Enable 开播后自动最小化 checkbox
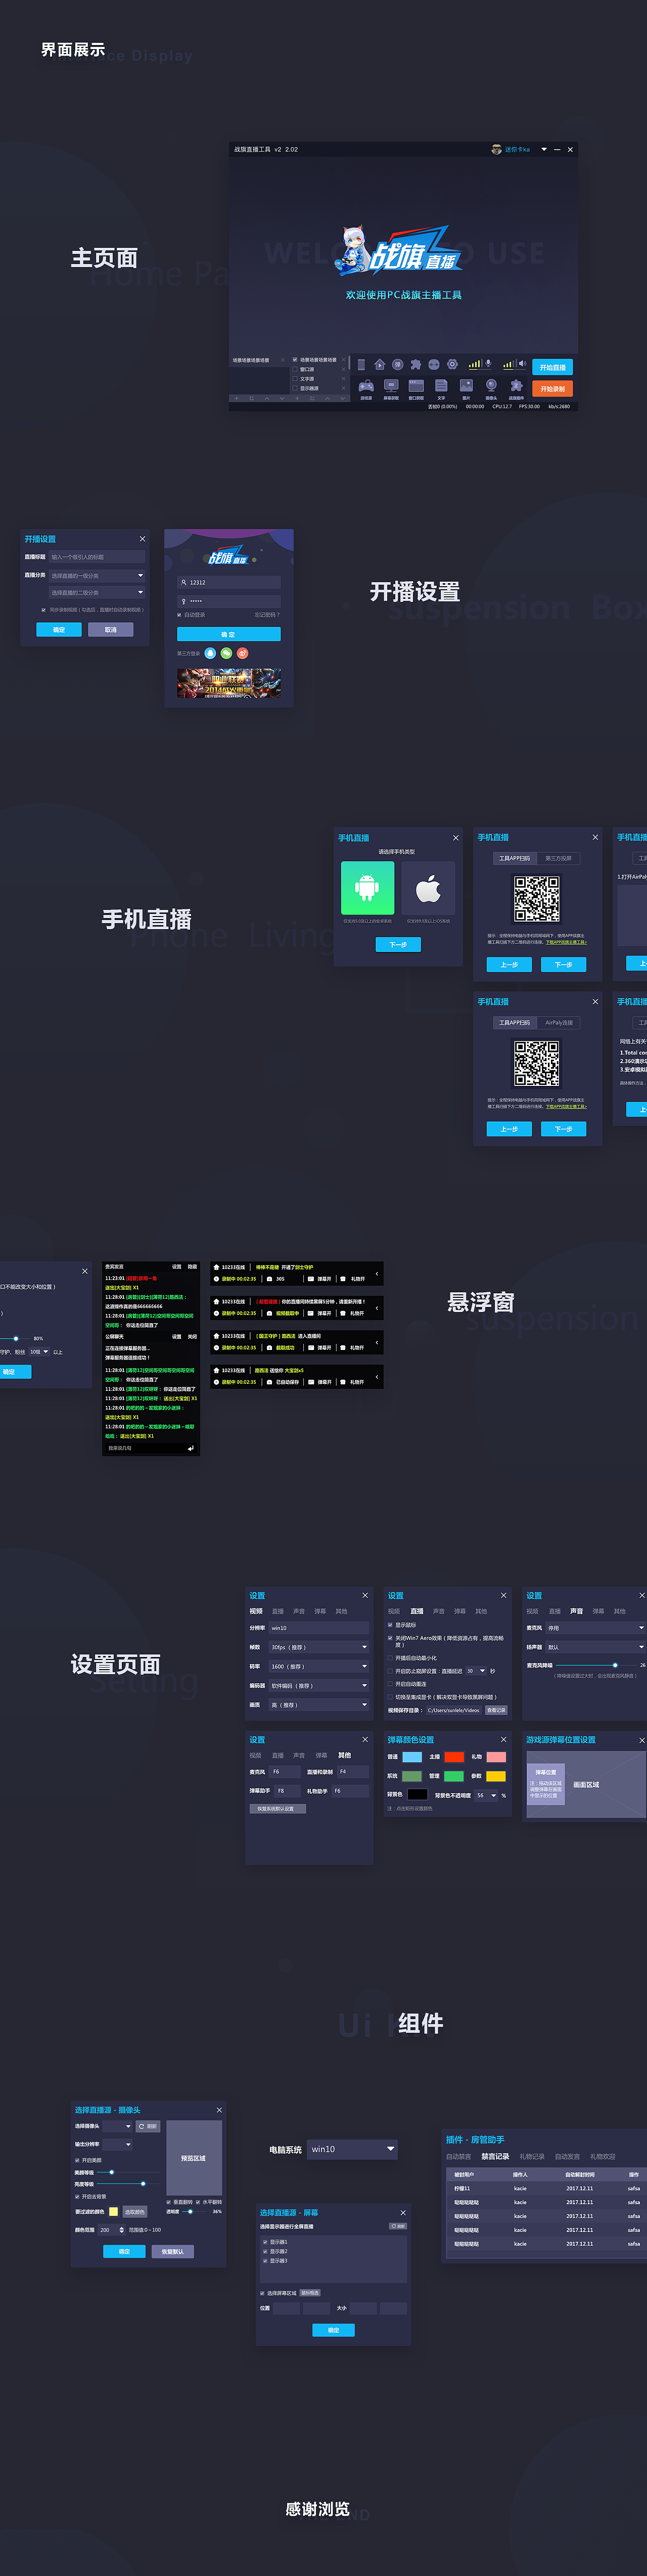Screen dimensions: 647x2576 coord(390,1657)
